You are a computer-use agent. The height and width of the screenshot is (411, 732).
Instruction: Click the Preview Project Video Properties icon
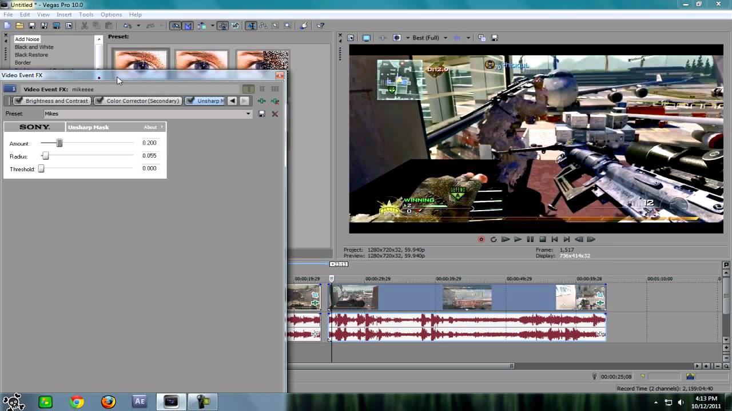351,38
